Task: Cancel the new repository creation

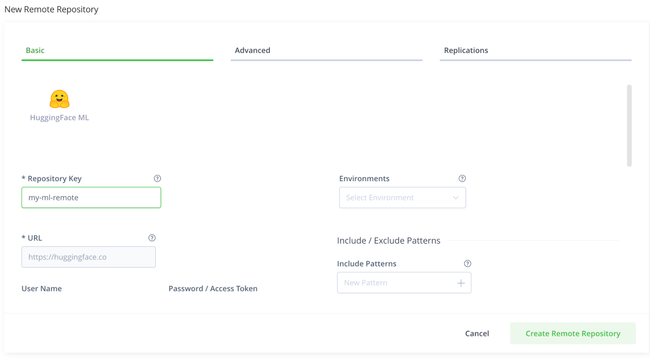Action: click(477, 333)
